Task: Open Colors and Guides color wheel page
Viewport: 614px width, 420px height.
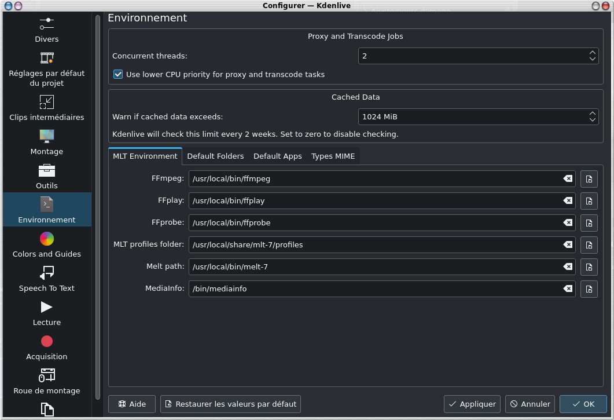Action: coord(47,244)
